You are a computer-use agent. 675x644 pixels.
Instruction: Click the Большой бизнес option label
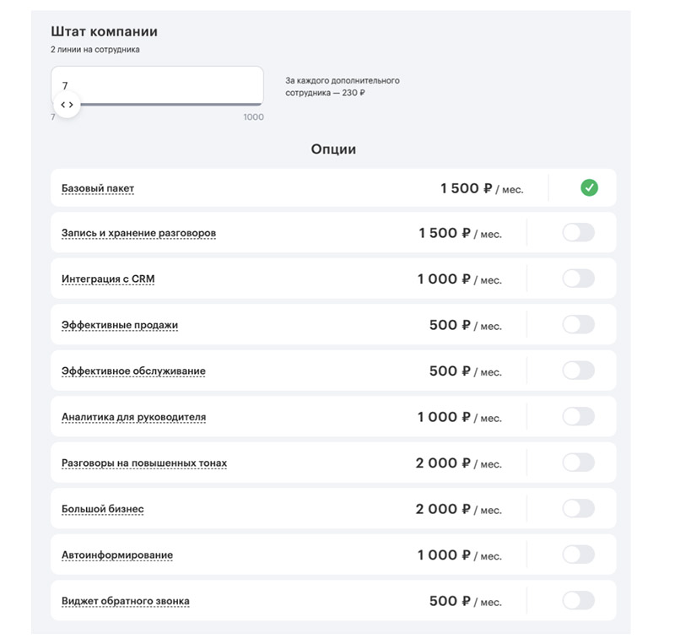103,509
